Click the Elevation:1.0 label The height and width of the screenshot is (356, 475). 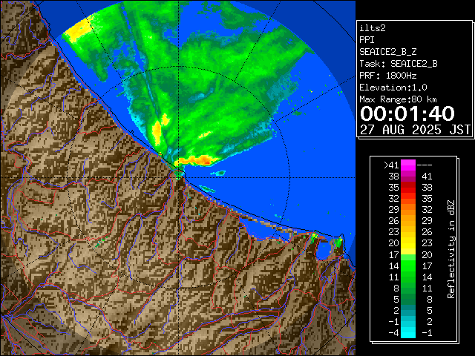(393, 88)
